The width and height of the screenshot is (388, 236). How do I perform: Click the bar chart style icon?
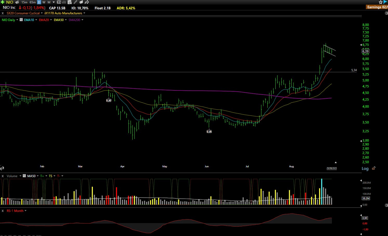(64, 2)
